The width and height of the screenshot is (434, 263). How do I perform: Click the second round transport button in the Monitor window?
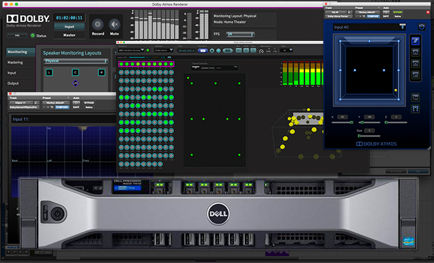point(218,51)
